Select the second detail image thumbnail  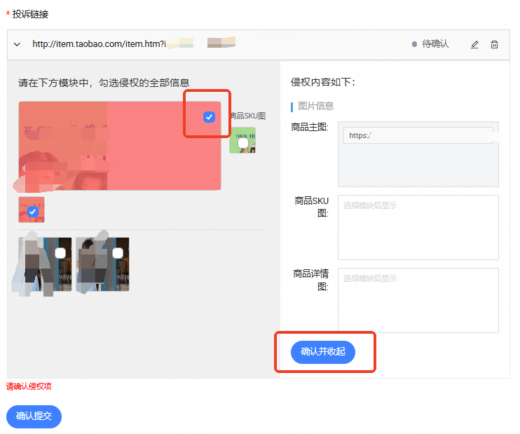point(102,264)
